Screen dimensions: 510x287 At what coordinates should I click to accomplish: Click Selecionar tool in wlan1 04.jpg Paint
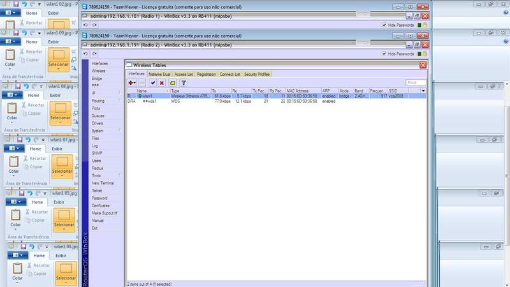point(66,273)
